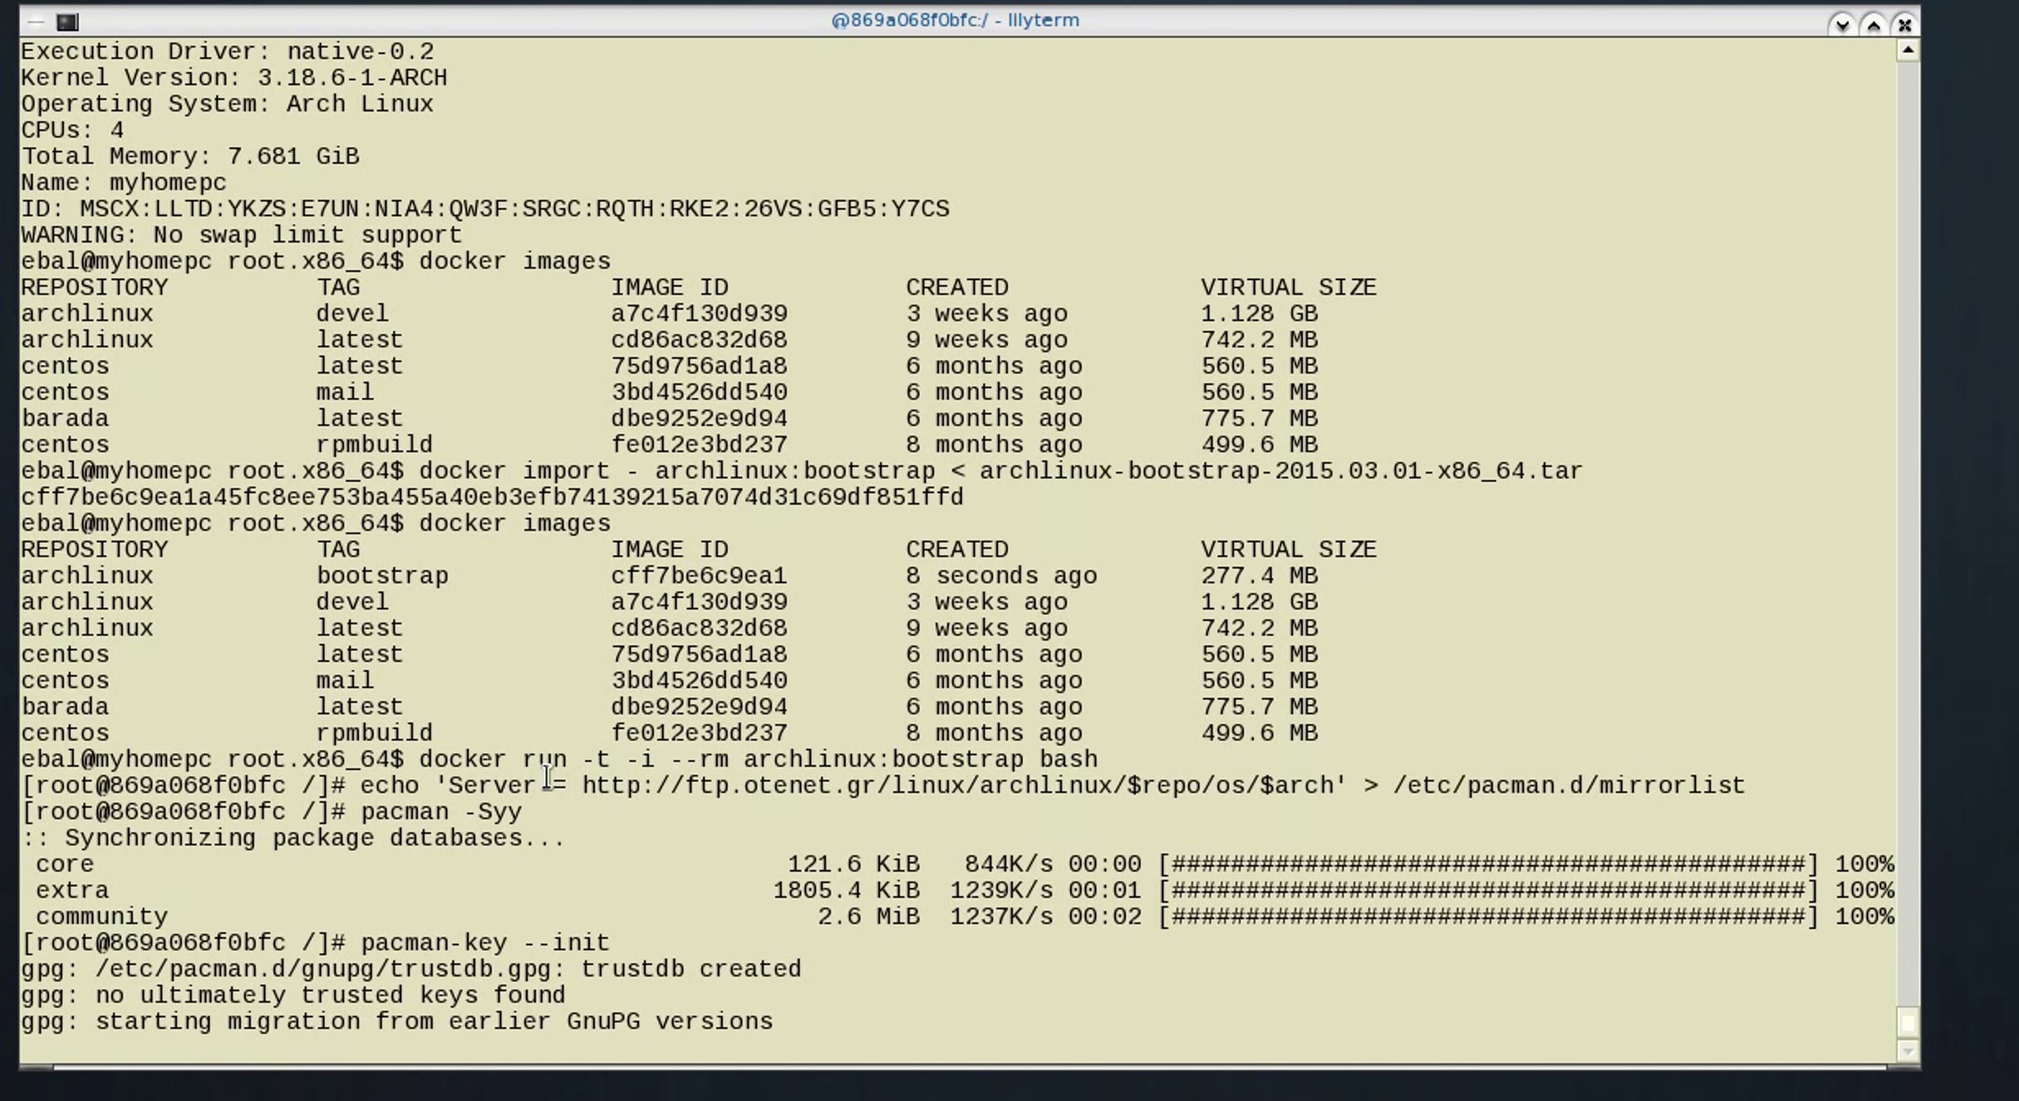This screenshot has height=1101, width=2019.
Task: Click the 'extra' database name
Action: coord(72,891)
